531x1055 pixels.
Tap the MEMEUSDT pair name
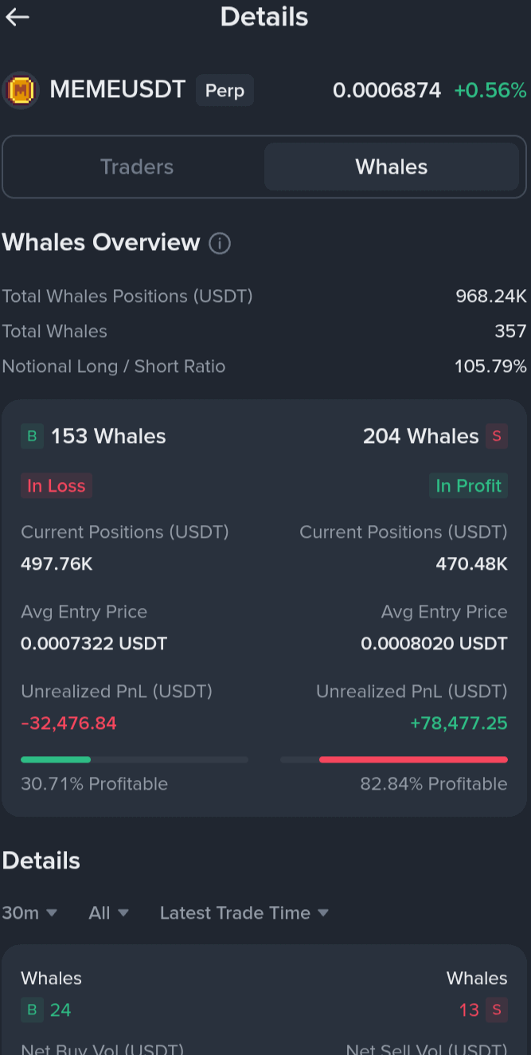coord(118,90)
